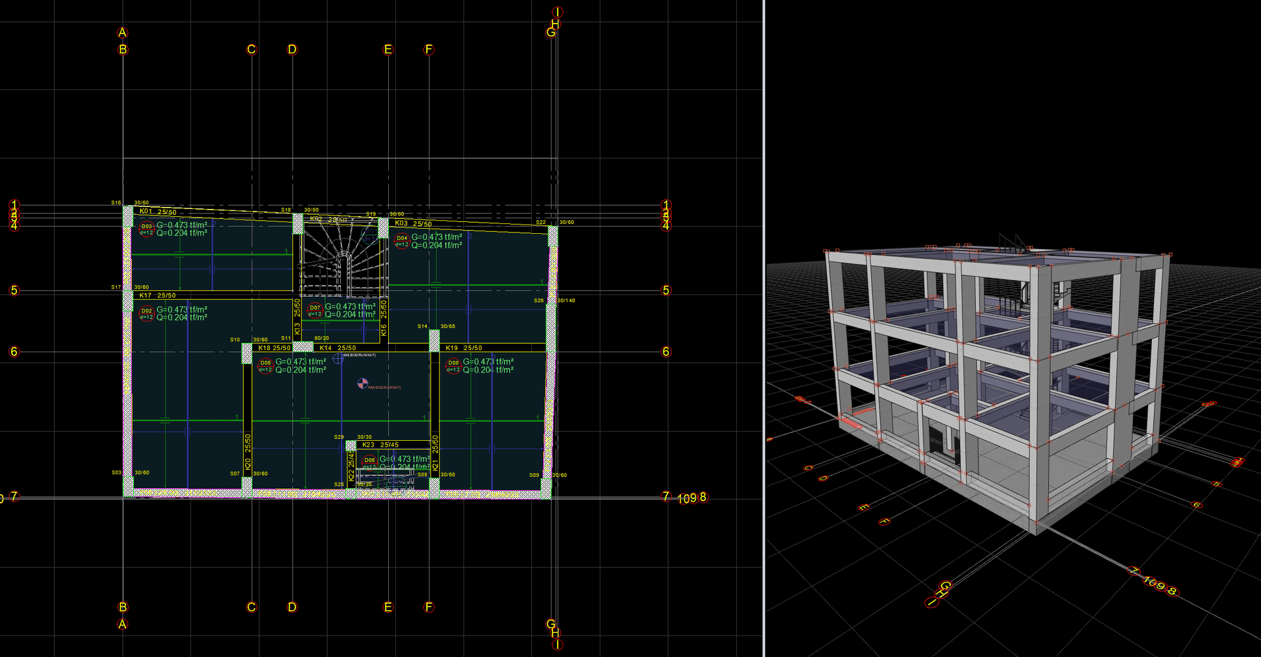Select beam label K03 25/50
The width and height of the screenshot is (1261, 657).
point(413,223)
